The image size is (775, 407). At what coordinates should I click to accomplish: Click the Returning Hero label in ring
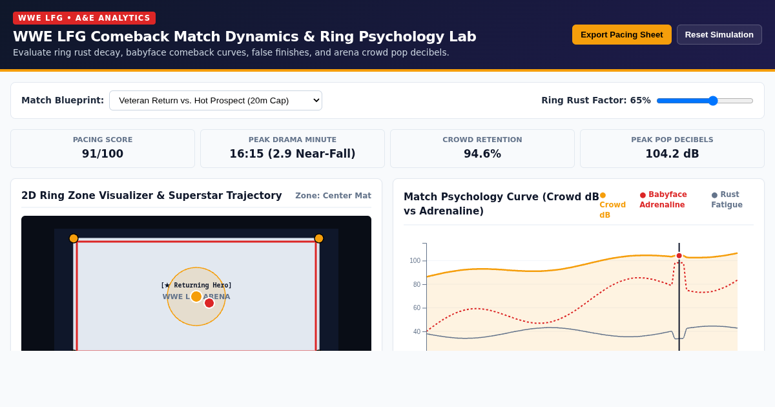pos(196,285)
